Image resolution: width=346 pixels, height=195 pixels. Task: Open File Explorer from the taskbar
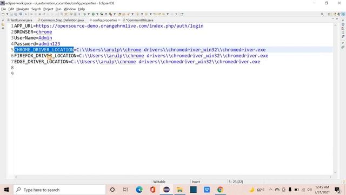click(x=180, y=190)
